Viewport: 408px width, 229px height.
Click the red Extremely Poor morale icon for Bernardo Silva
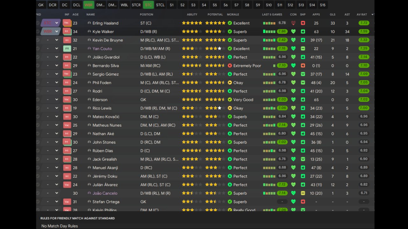click(230, 66)
